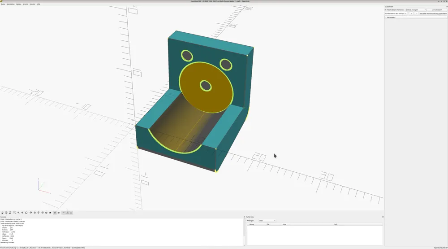Screen dimensions: 448x249
Task: Toggle the Orthogonal projection icon
Action: [59, 213]
